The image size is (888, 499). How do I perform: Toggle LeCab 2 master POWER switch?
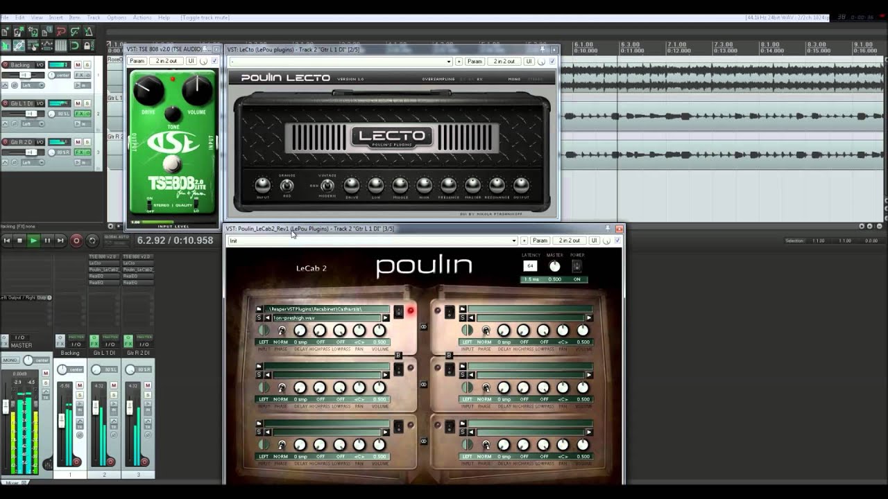(x=576, y=266)
